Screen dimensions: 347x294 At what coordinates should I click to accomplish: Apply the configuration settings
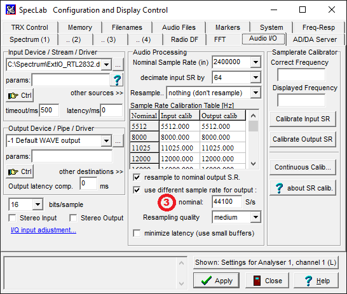216,281
